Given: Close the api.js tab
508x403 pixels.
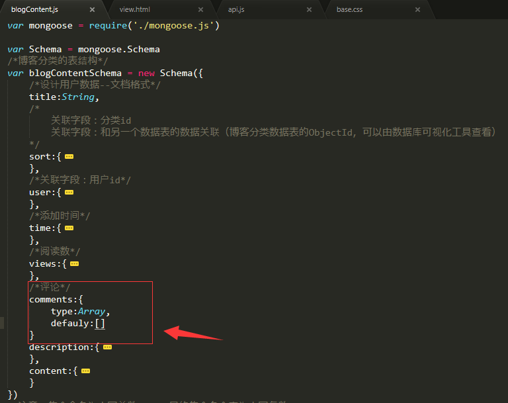Looking at the screenshot, I should pos(309,9).
